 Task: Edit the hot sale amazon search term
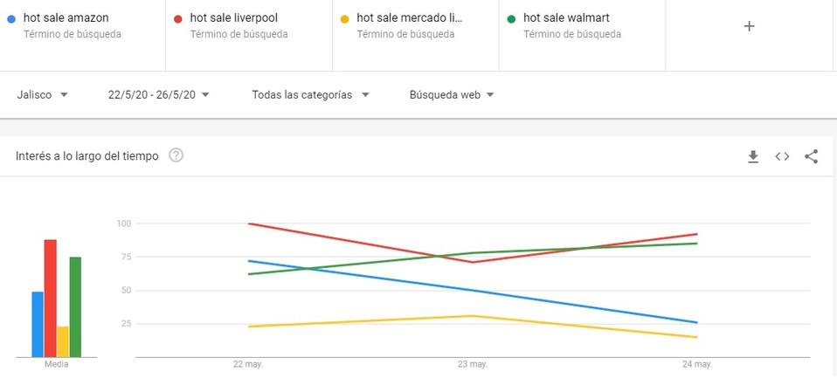click(x=66, y=18)
